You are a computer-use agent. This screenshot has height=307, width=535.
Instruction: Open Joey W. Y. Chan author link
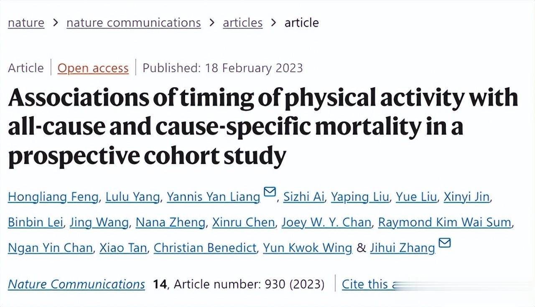pyautogui.click(x=326, y=222)
